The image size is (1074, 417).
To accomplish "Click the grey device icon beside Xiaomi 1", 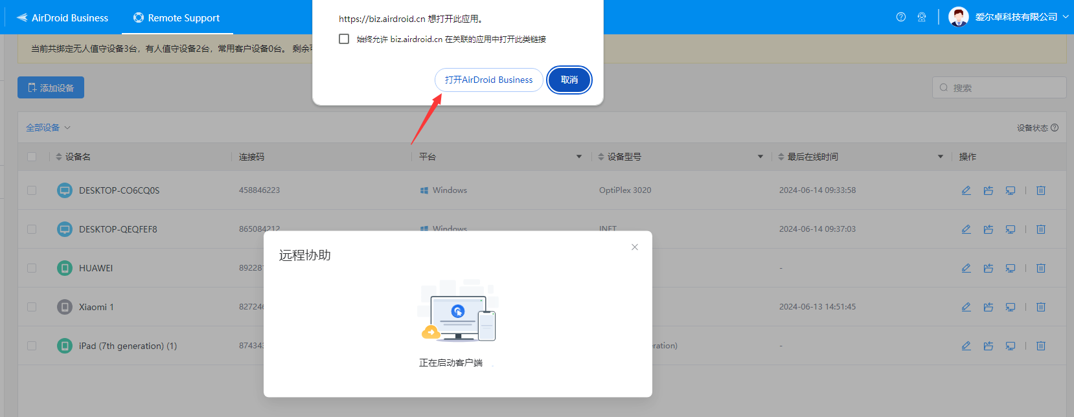I will pos(65,307).
